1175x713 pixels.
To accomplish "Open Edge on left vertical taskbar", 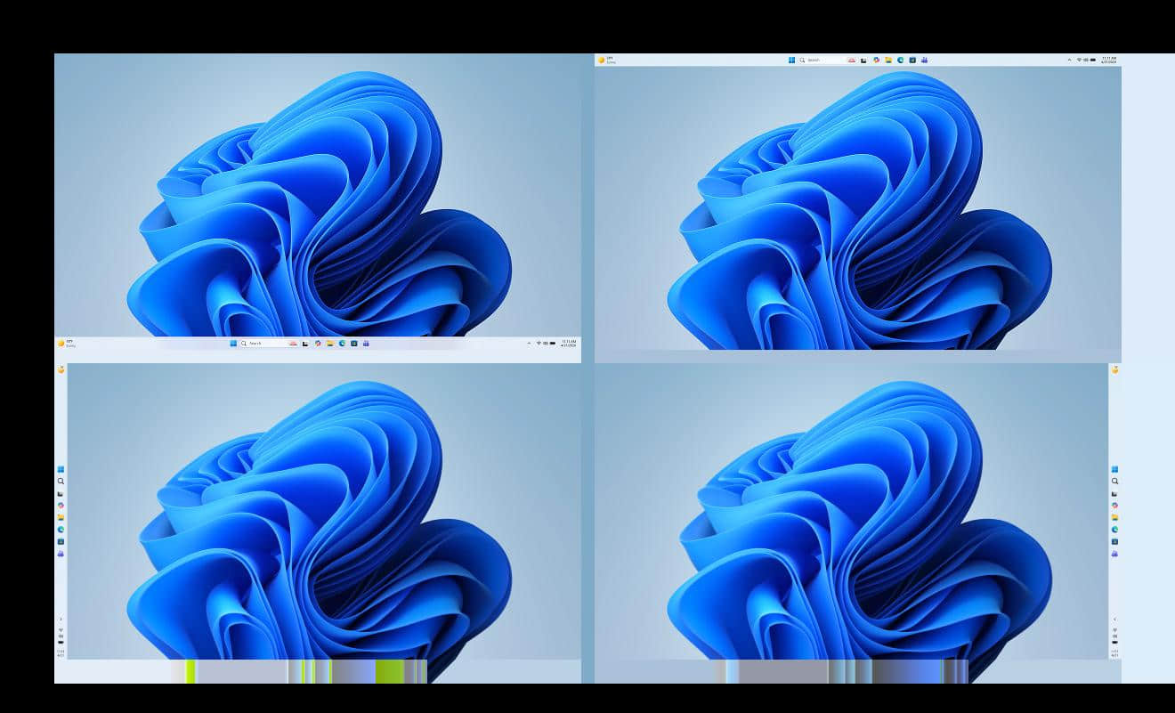I will coord(61,530).
